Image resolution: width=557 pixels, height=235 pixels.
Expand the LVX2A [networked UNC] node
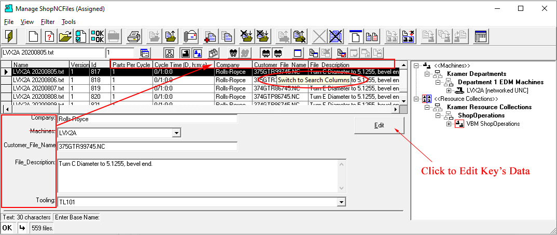pos(449,90)
